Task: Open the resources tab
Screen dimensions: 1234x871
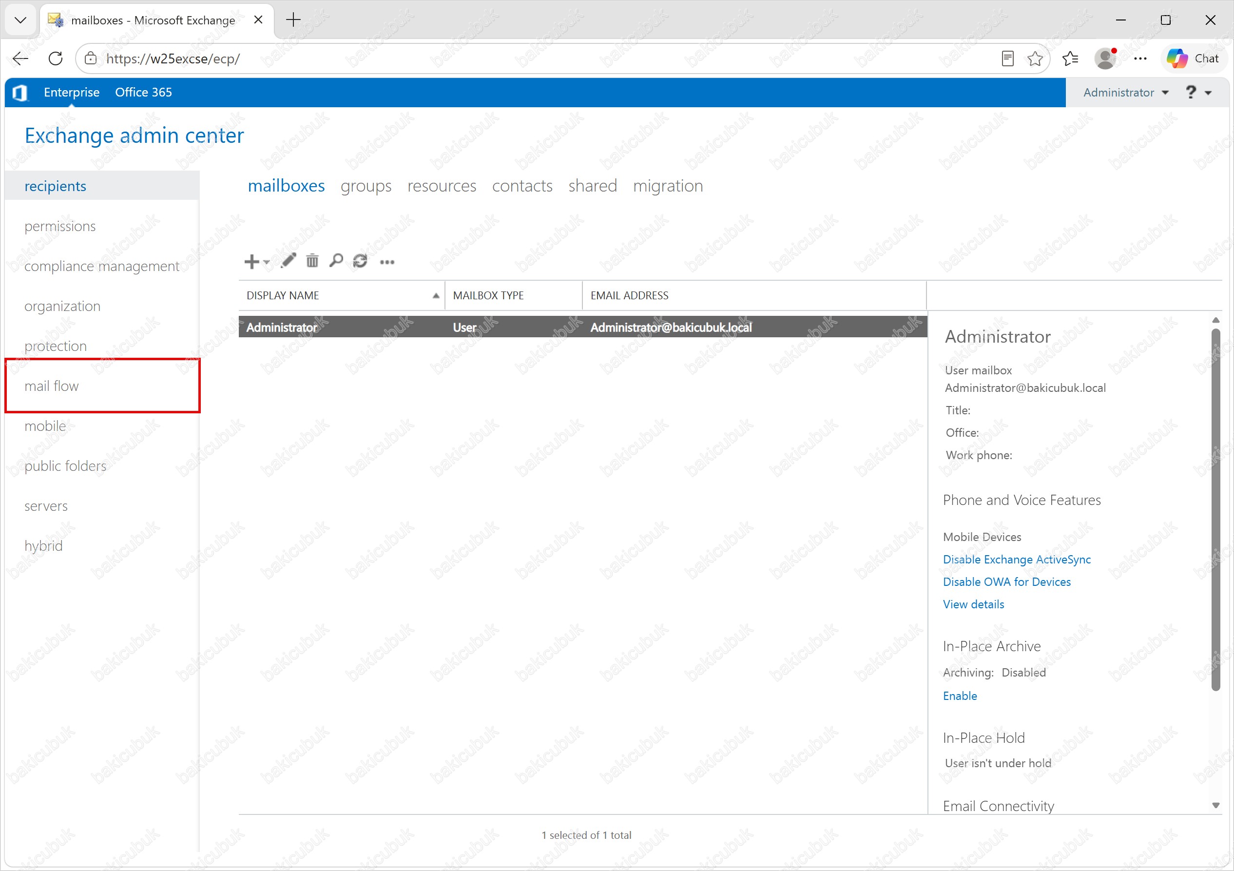Action: [x=442, y=186]
